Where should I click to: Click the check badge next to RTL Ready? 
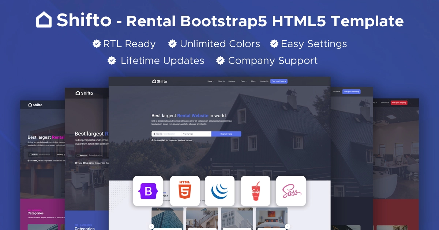[x=97, y=44]
